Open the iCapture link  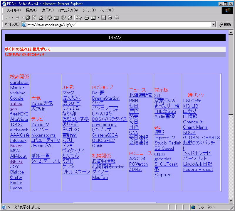point(163,175)
